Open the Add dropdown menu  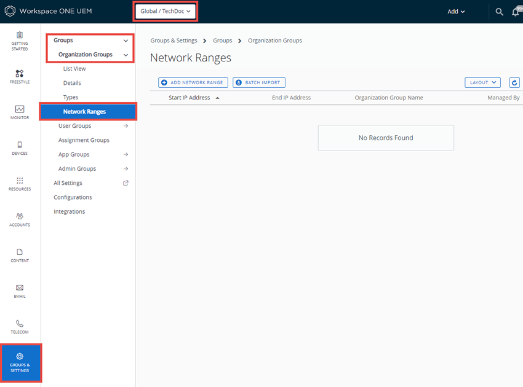[x=456, y=12]
